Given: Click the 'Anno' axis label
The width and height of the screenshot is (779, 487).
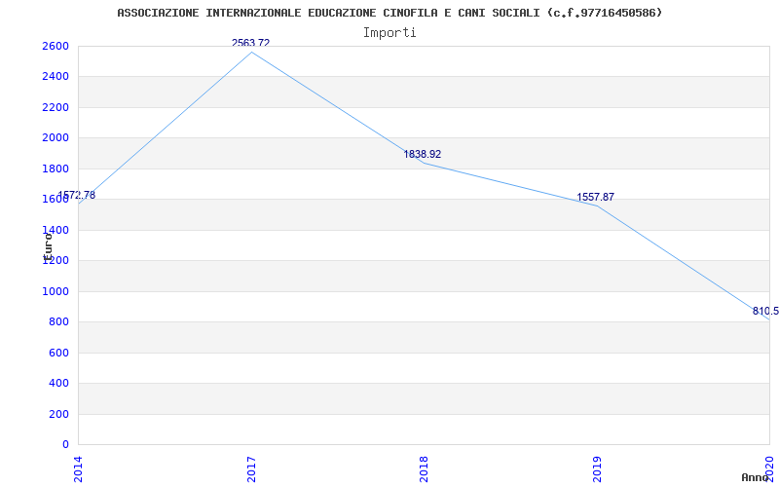Looking at the screenshot, I should [x=755, y=477].
